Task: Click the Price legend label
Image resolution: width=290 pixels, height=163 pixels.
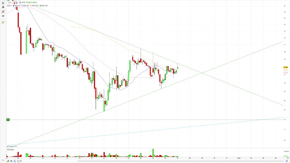Action: [x=10, y=6]
